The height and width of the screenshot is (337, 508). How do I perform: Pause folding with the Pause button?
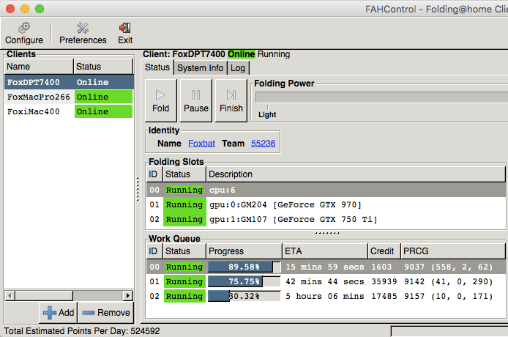(x=196, y=100)
